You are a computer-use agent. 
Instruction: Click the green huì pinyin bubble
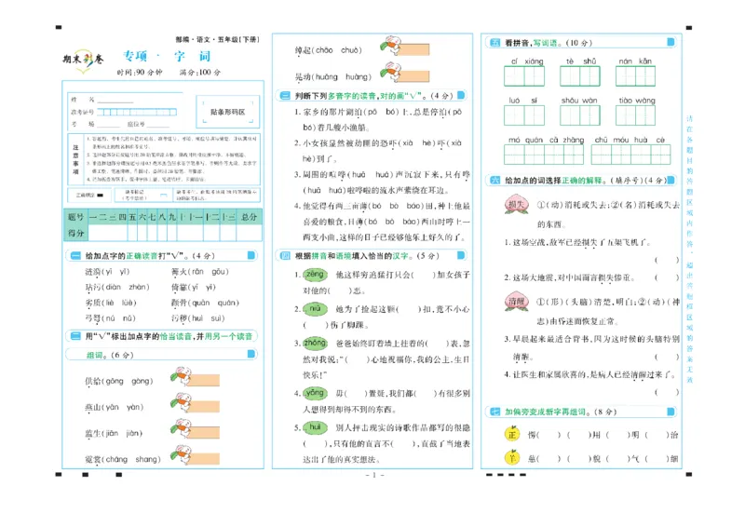(315, 427)
